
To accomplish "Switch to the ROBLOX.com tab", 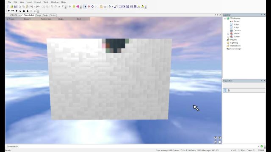I will [15, 15].
